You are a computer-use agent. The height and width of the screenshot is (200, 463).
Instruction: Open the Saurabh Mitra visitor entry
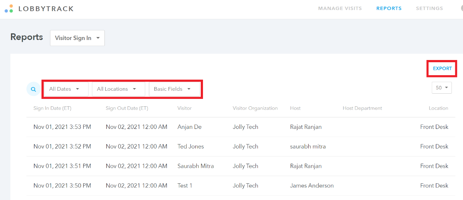click(x=241, y=166)
